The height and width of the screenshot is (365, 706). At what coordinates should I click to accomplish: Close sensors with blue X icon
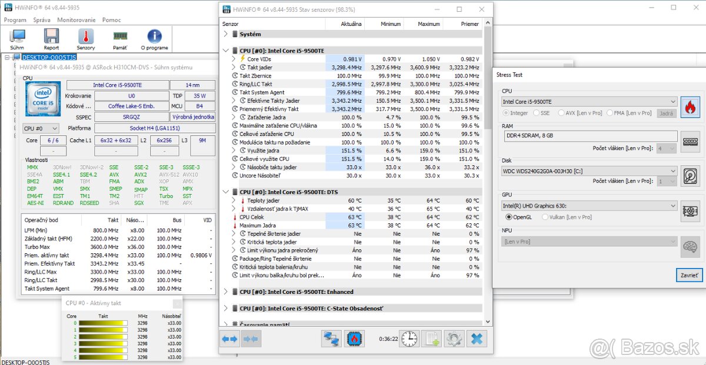click(x=477, y=339)
